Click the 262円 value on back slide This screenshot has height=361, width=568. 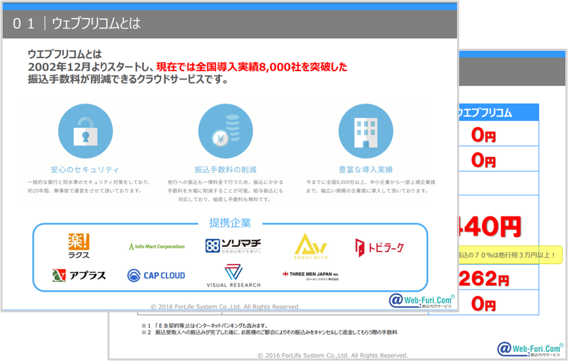pyautogui.click(x=484, y=279)
